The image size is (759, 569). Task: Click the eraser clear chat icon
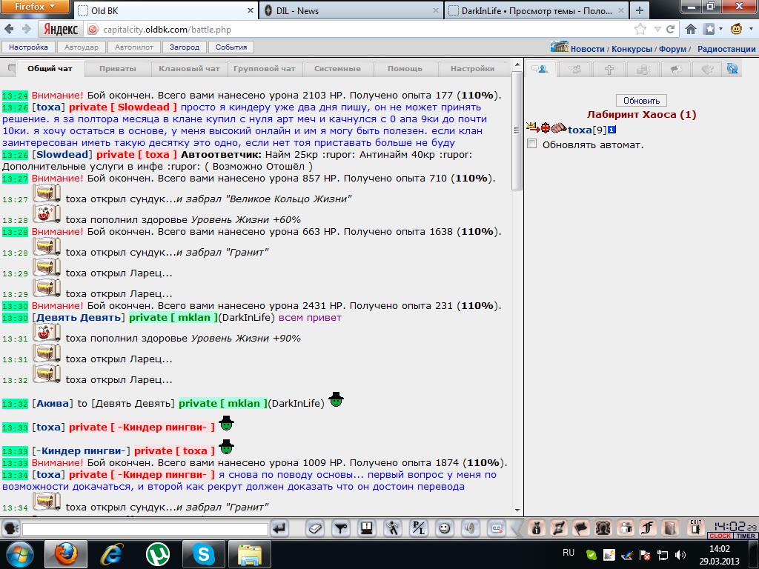pyautogui.click(x=315, y=528)
